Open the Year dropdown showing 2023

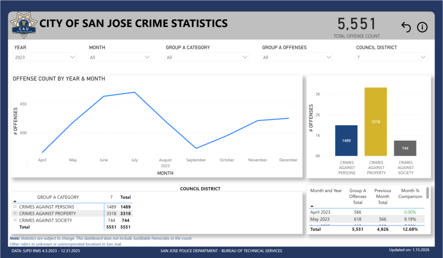click(45, 57)
